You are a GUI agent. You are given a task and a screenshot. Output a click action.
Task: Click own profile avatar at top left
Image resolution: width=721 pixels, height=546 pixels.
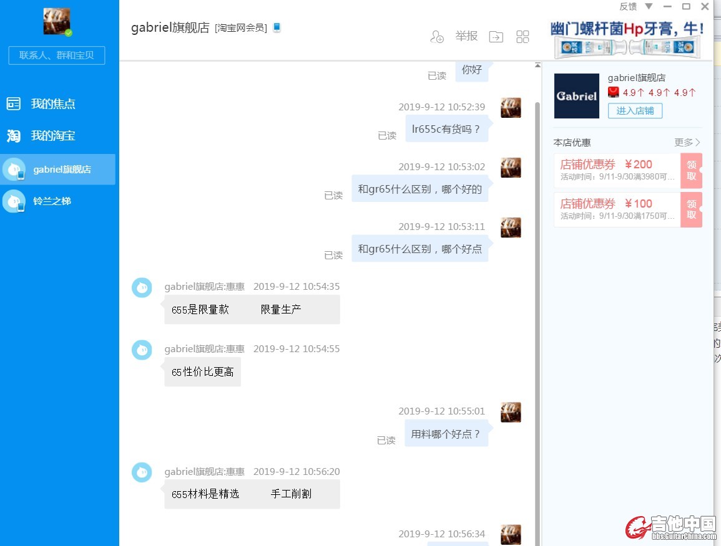point(57,22)
